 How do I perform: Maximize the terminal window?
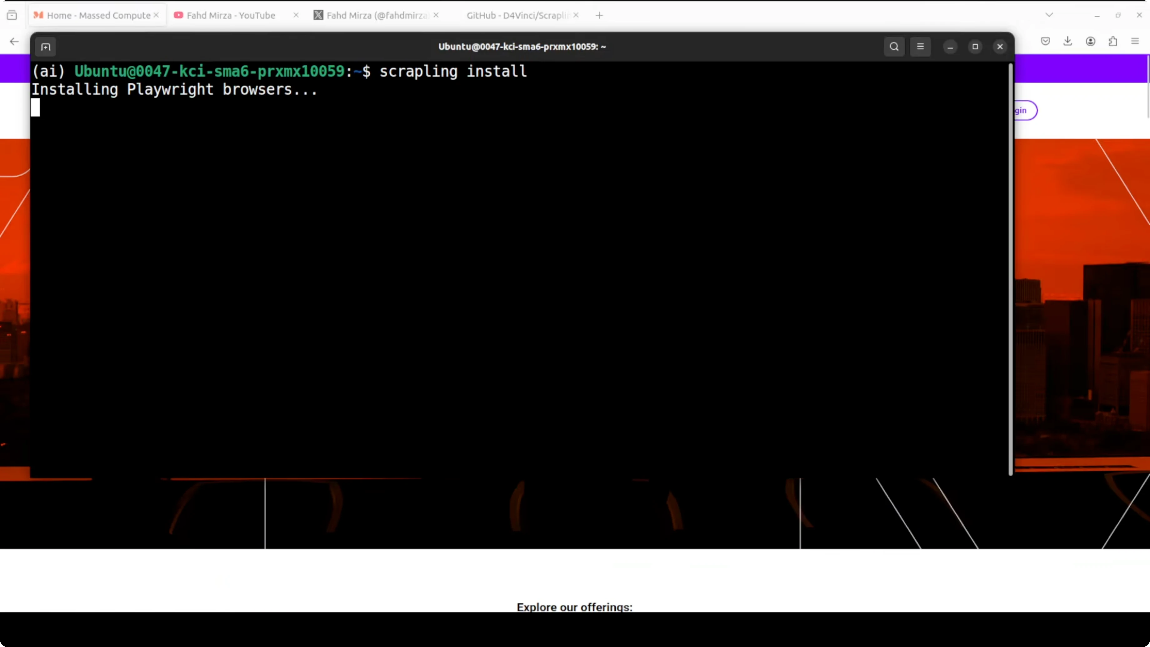pyautogui.click(x=975, y=47)
